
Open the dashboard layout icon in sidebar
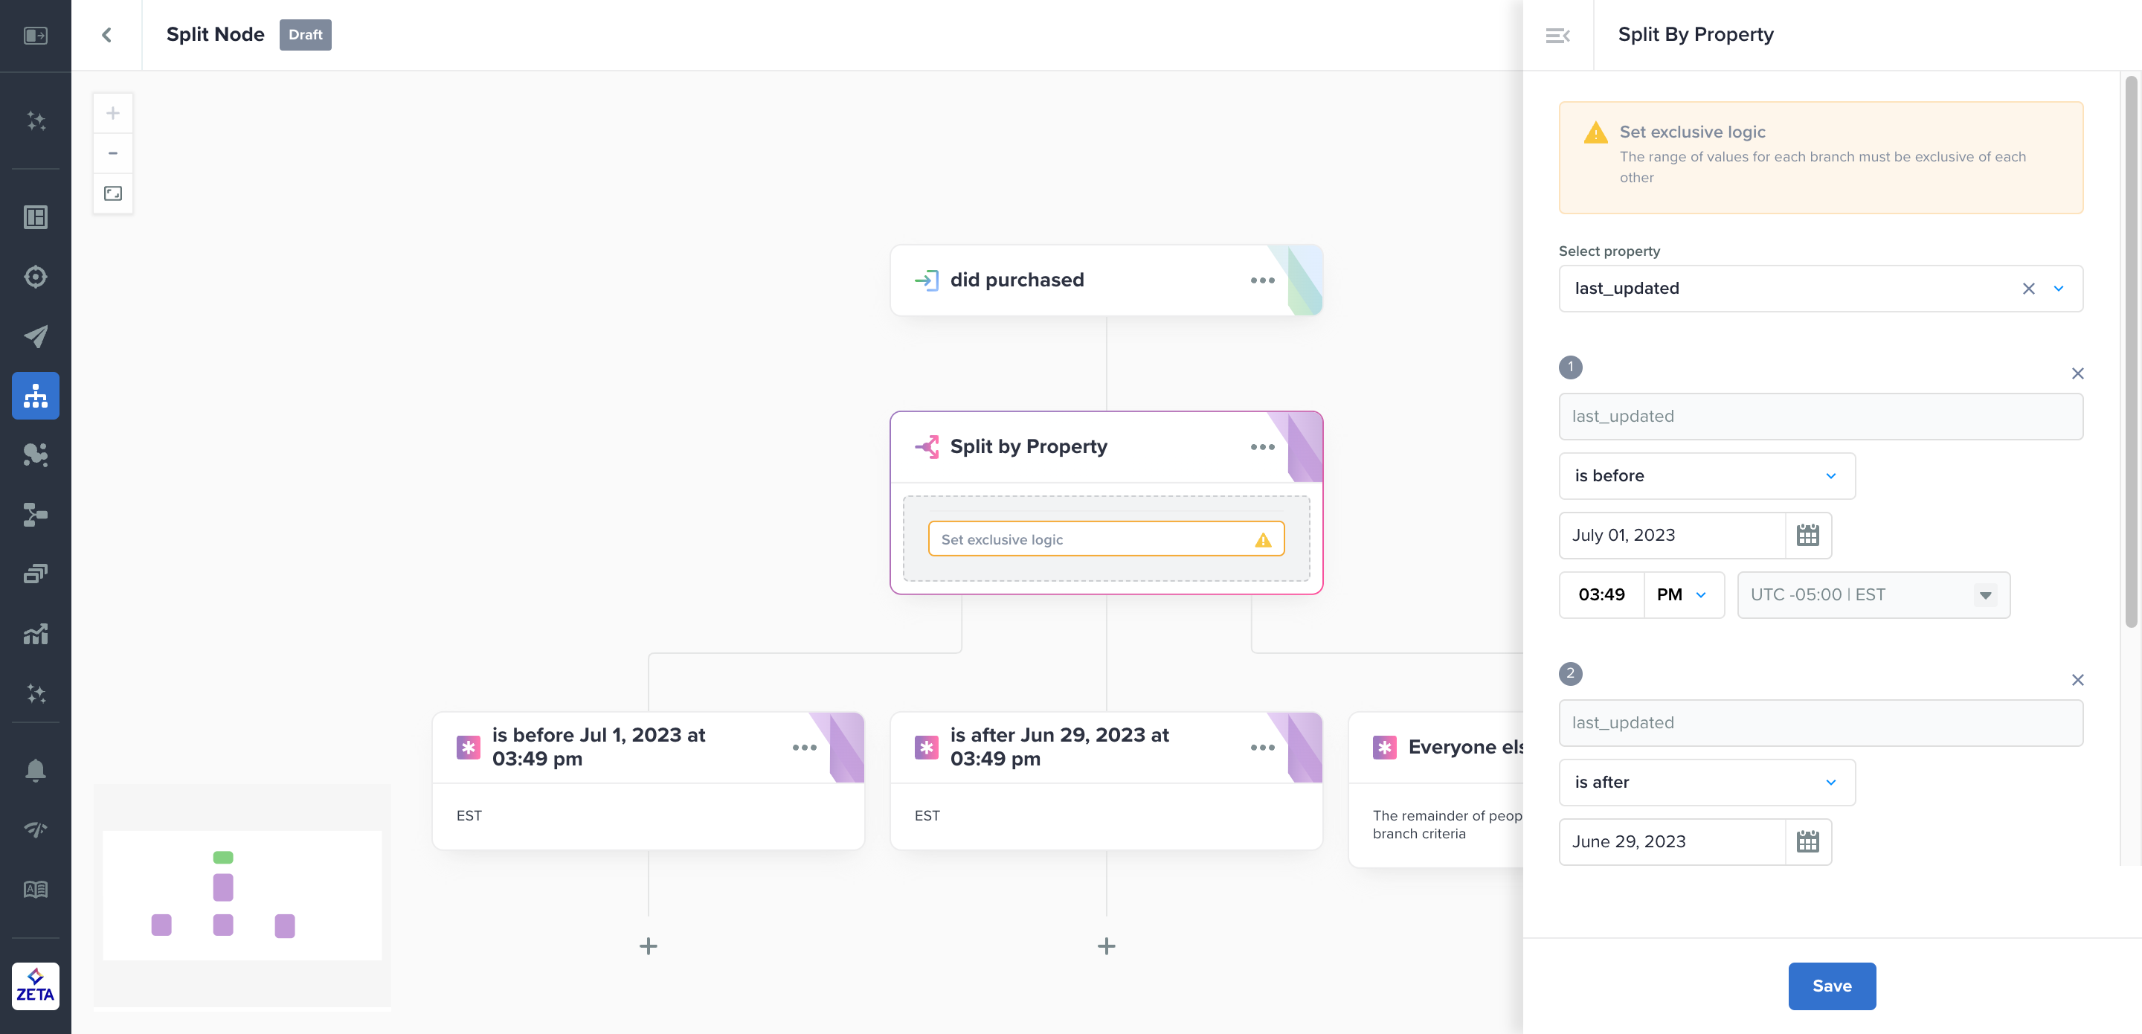[35, 217]
